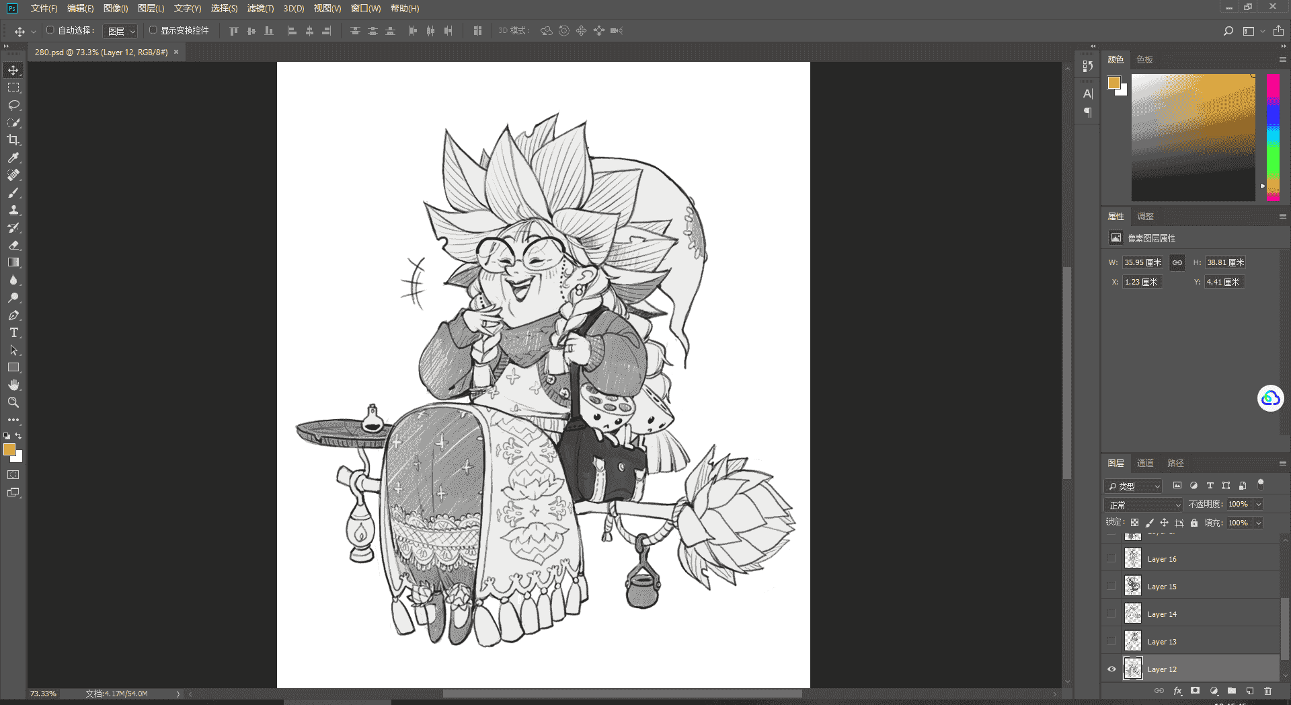This screenshot has height=705, width=1291.
Task: Open the layer opacity dropdown arrow
Action: (1258, 504)
